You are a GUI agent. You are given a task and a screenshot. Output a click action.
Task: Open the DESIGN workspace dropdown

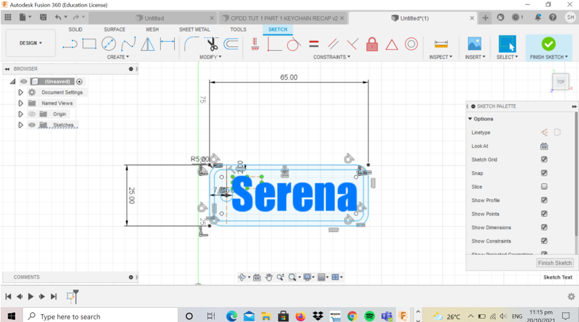pos(31,43)
